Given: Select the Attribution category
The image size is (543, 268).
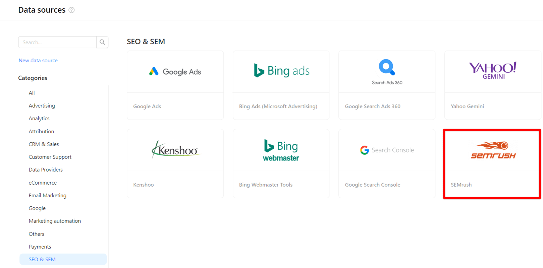Looking at the screenshot, I should point(41,131).
